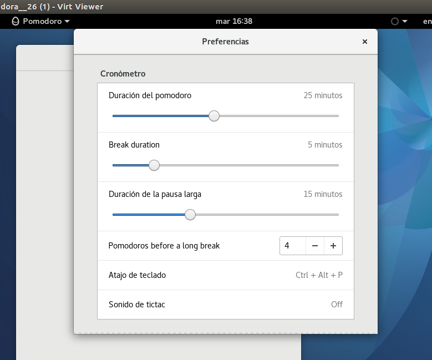
Task: Click the Duración del pomodoro slider handle
Action: pyautogui.click(x=214, y=116)
